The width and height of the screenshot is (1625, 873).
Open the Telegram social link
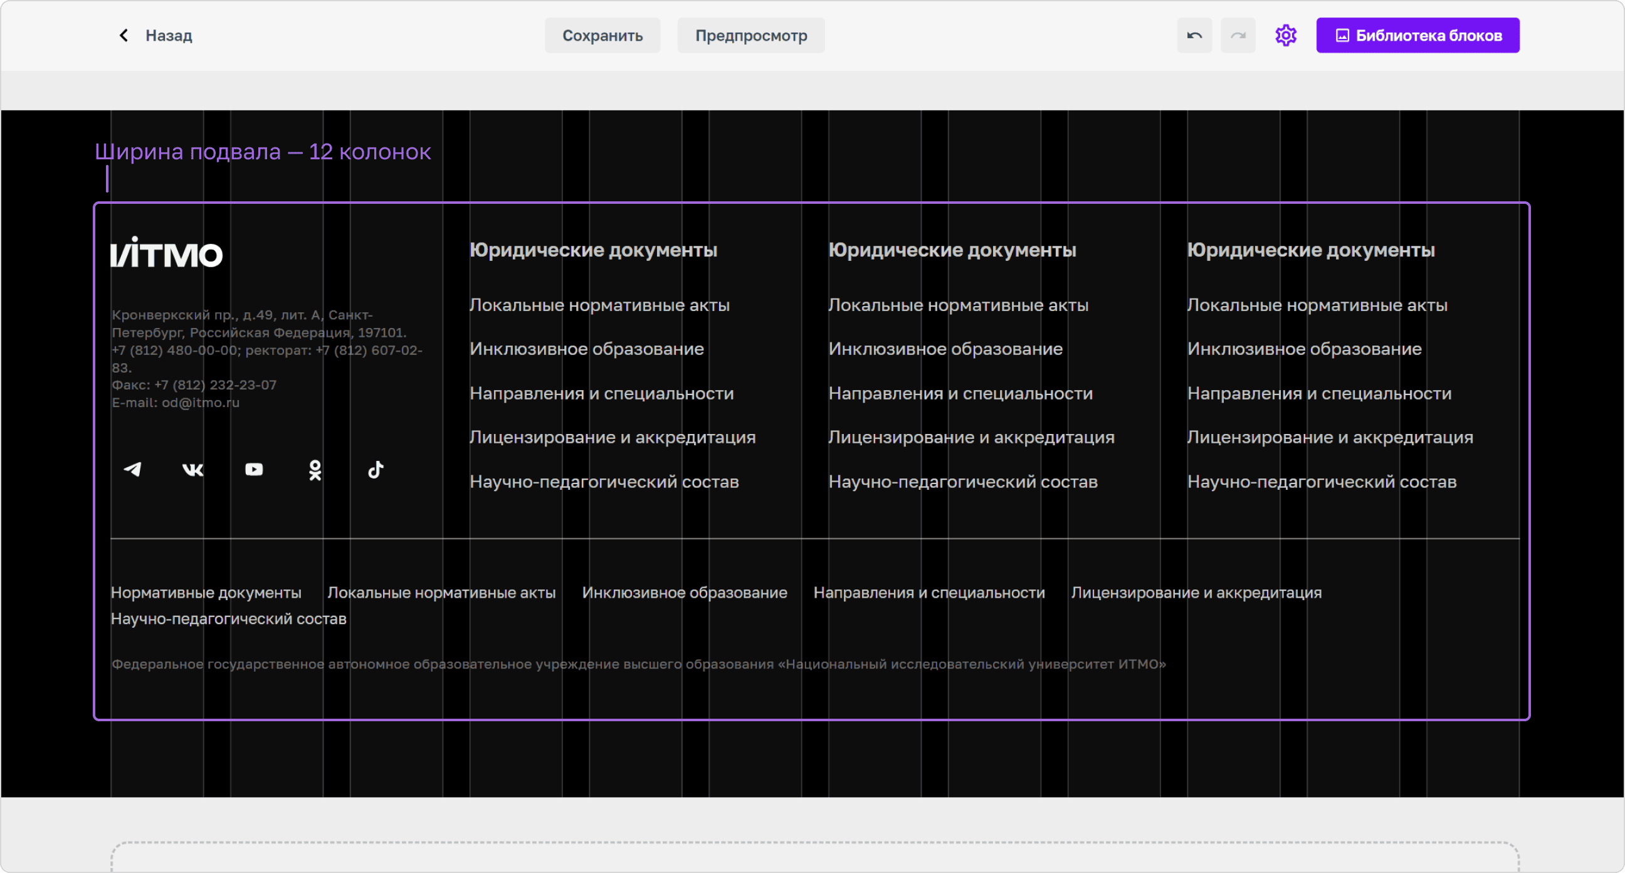click(x=132, y=469)
